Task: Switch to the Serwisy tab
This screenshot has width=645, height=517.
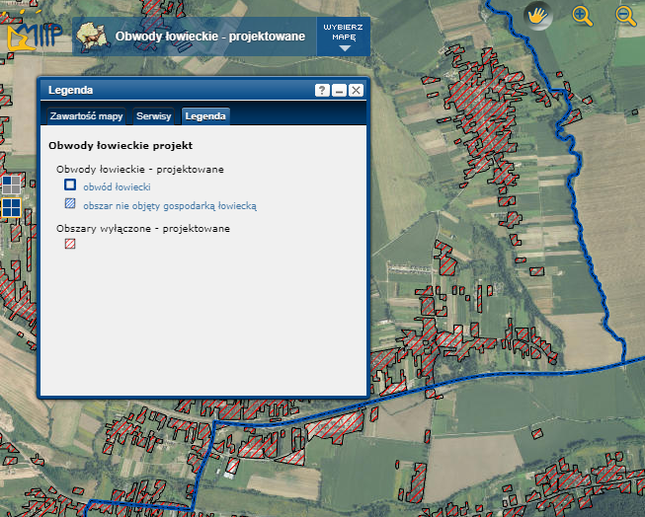Action: point(154,116)
